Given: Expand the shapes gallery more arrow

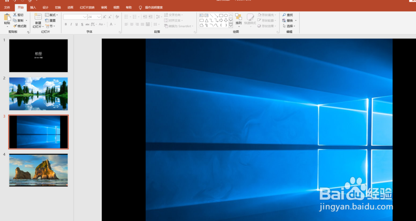Looking at the screenshot, I should 230,25.
